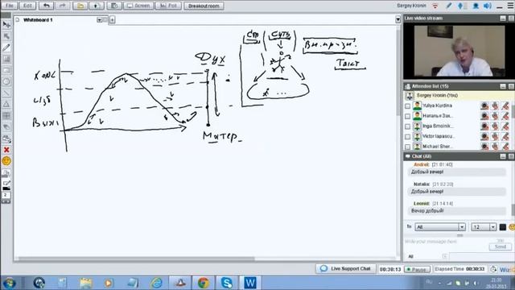
Task: Select the circle shape tool
Action: [x=6, y=81]
